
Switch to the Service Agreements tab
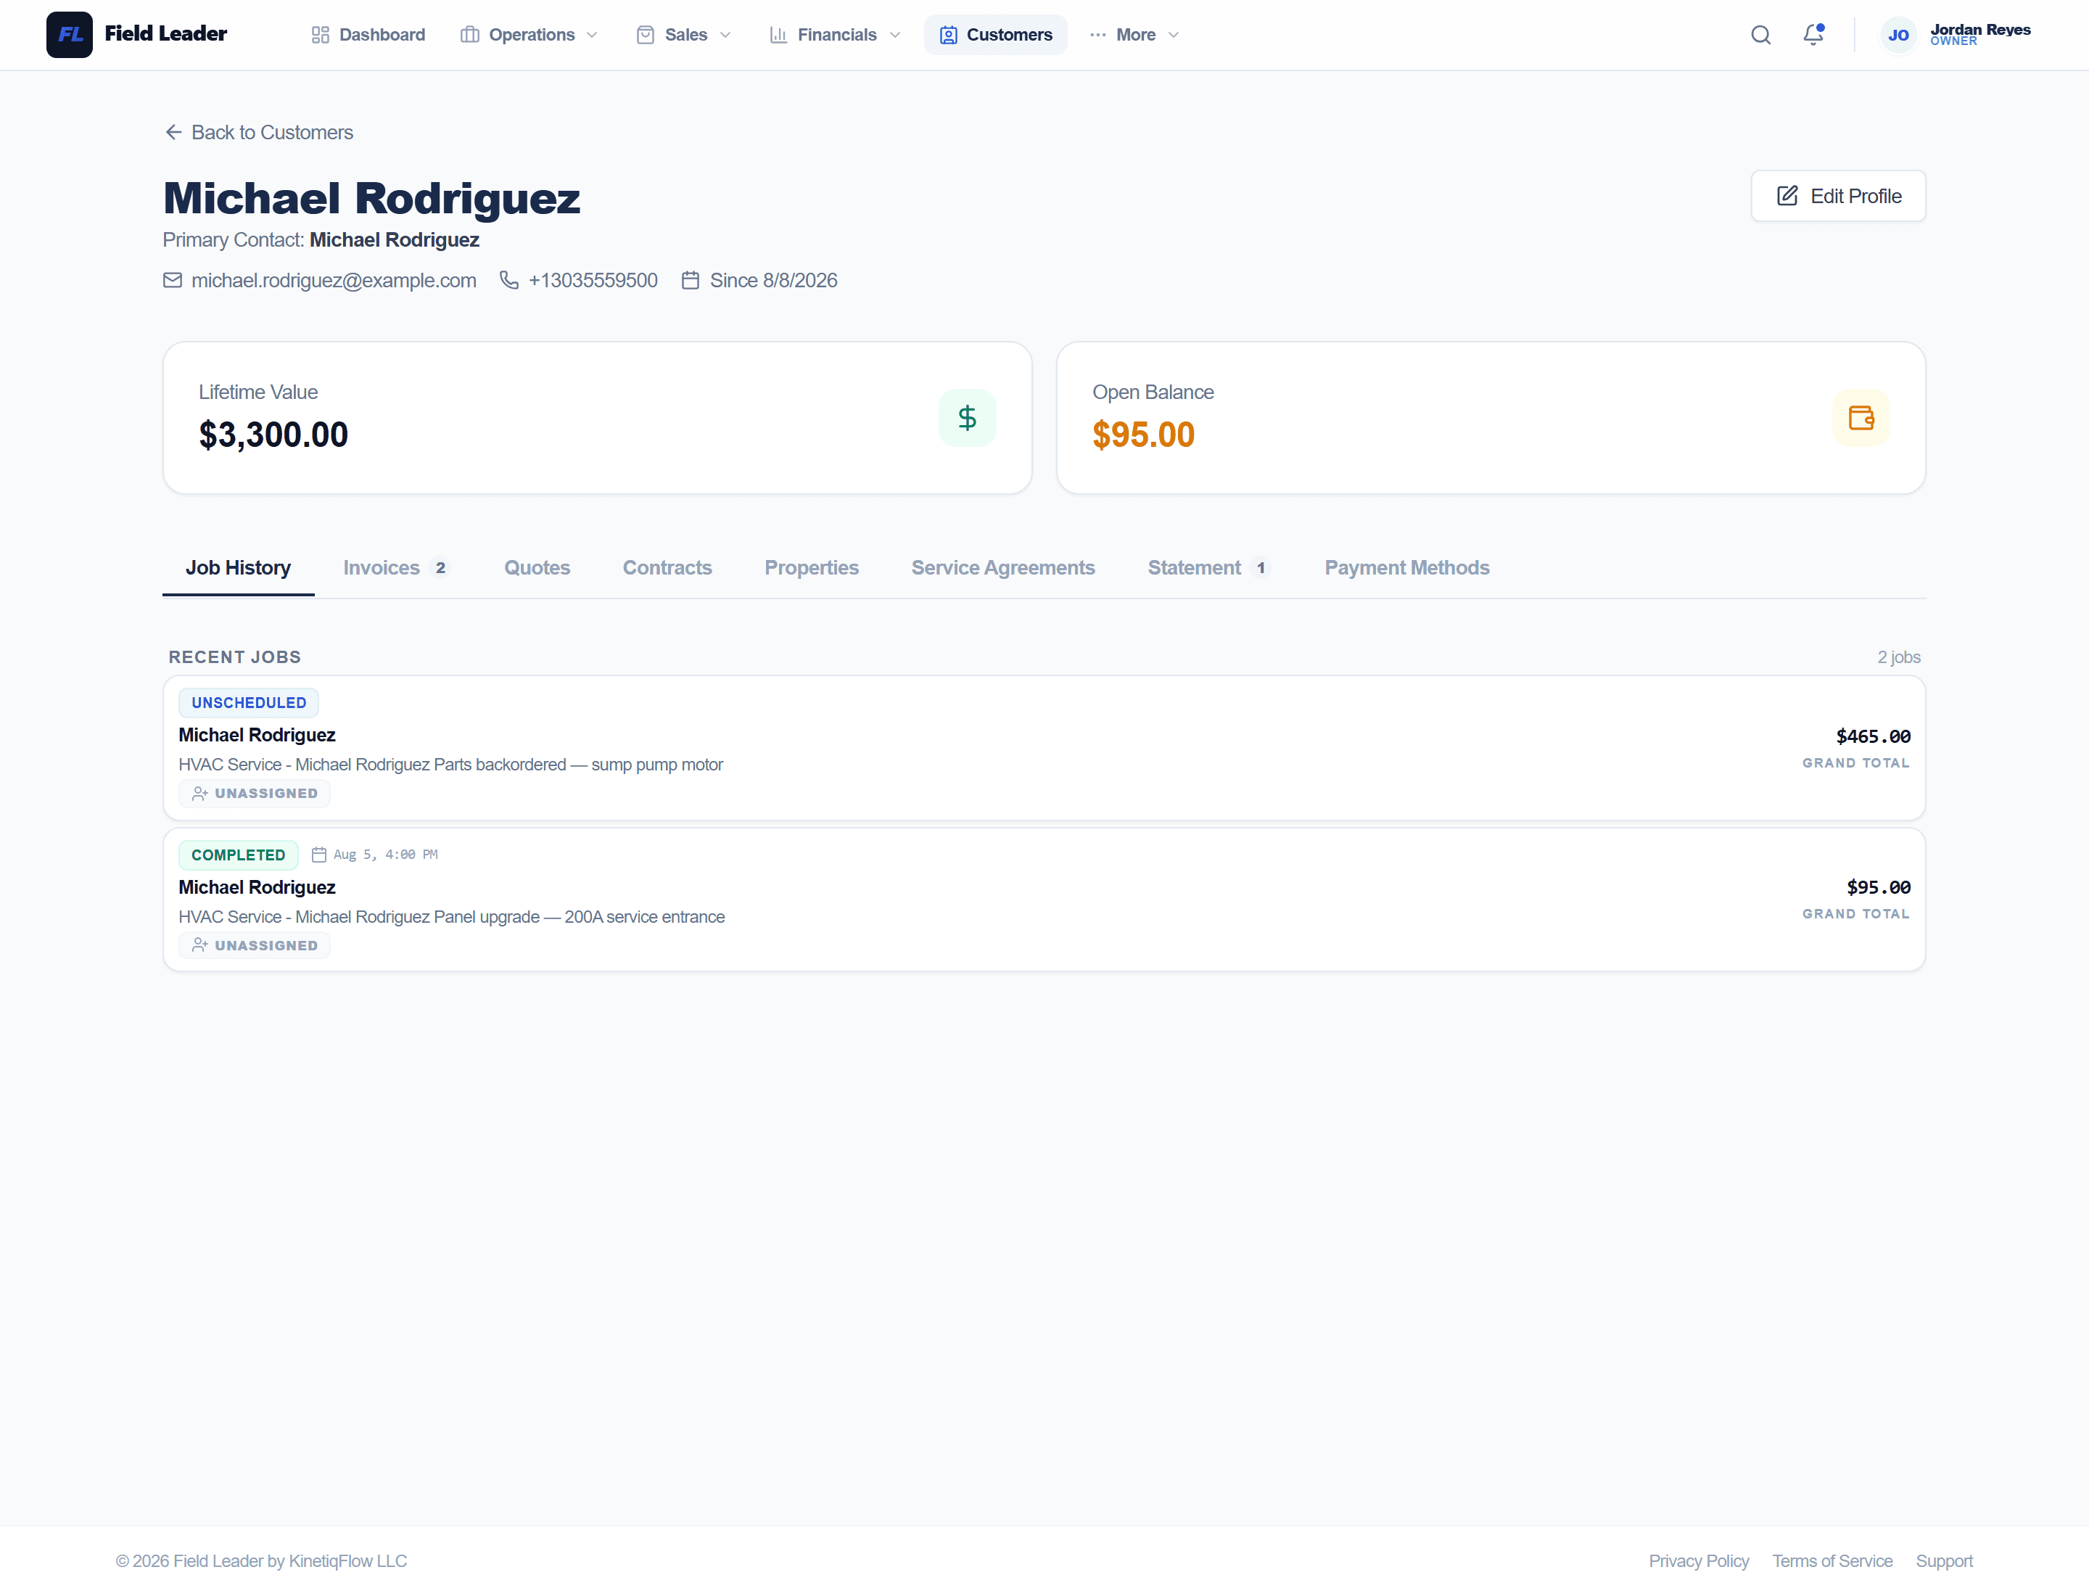1003,568
